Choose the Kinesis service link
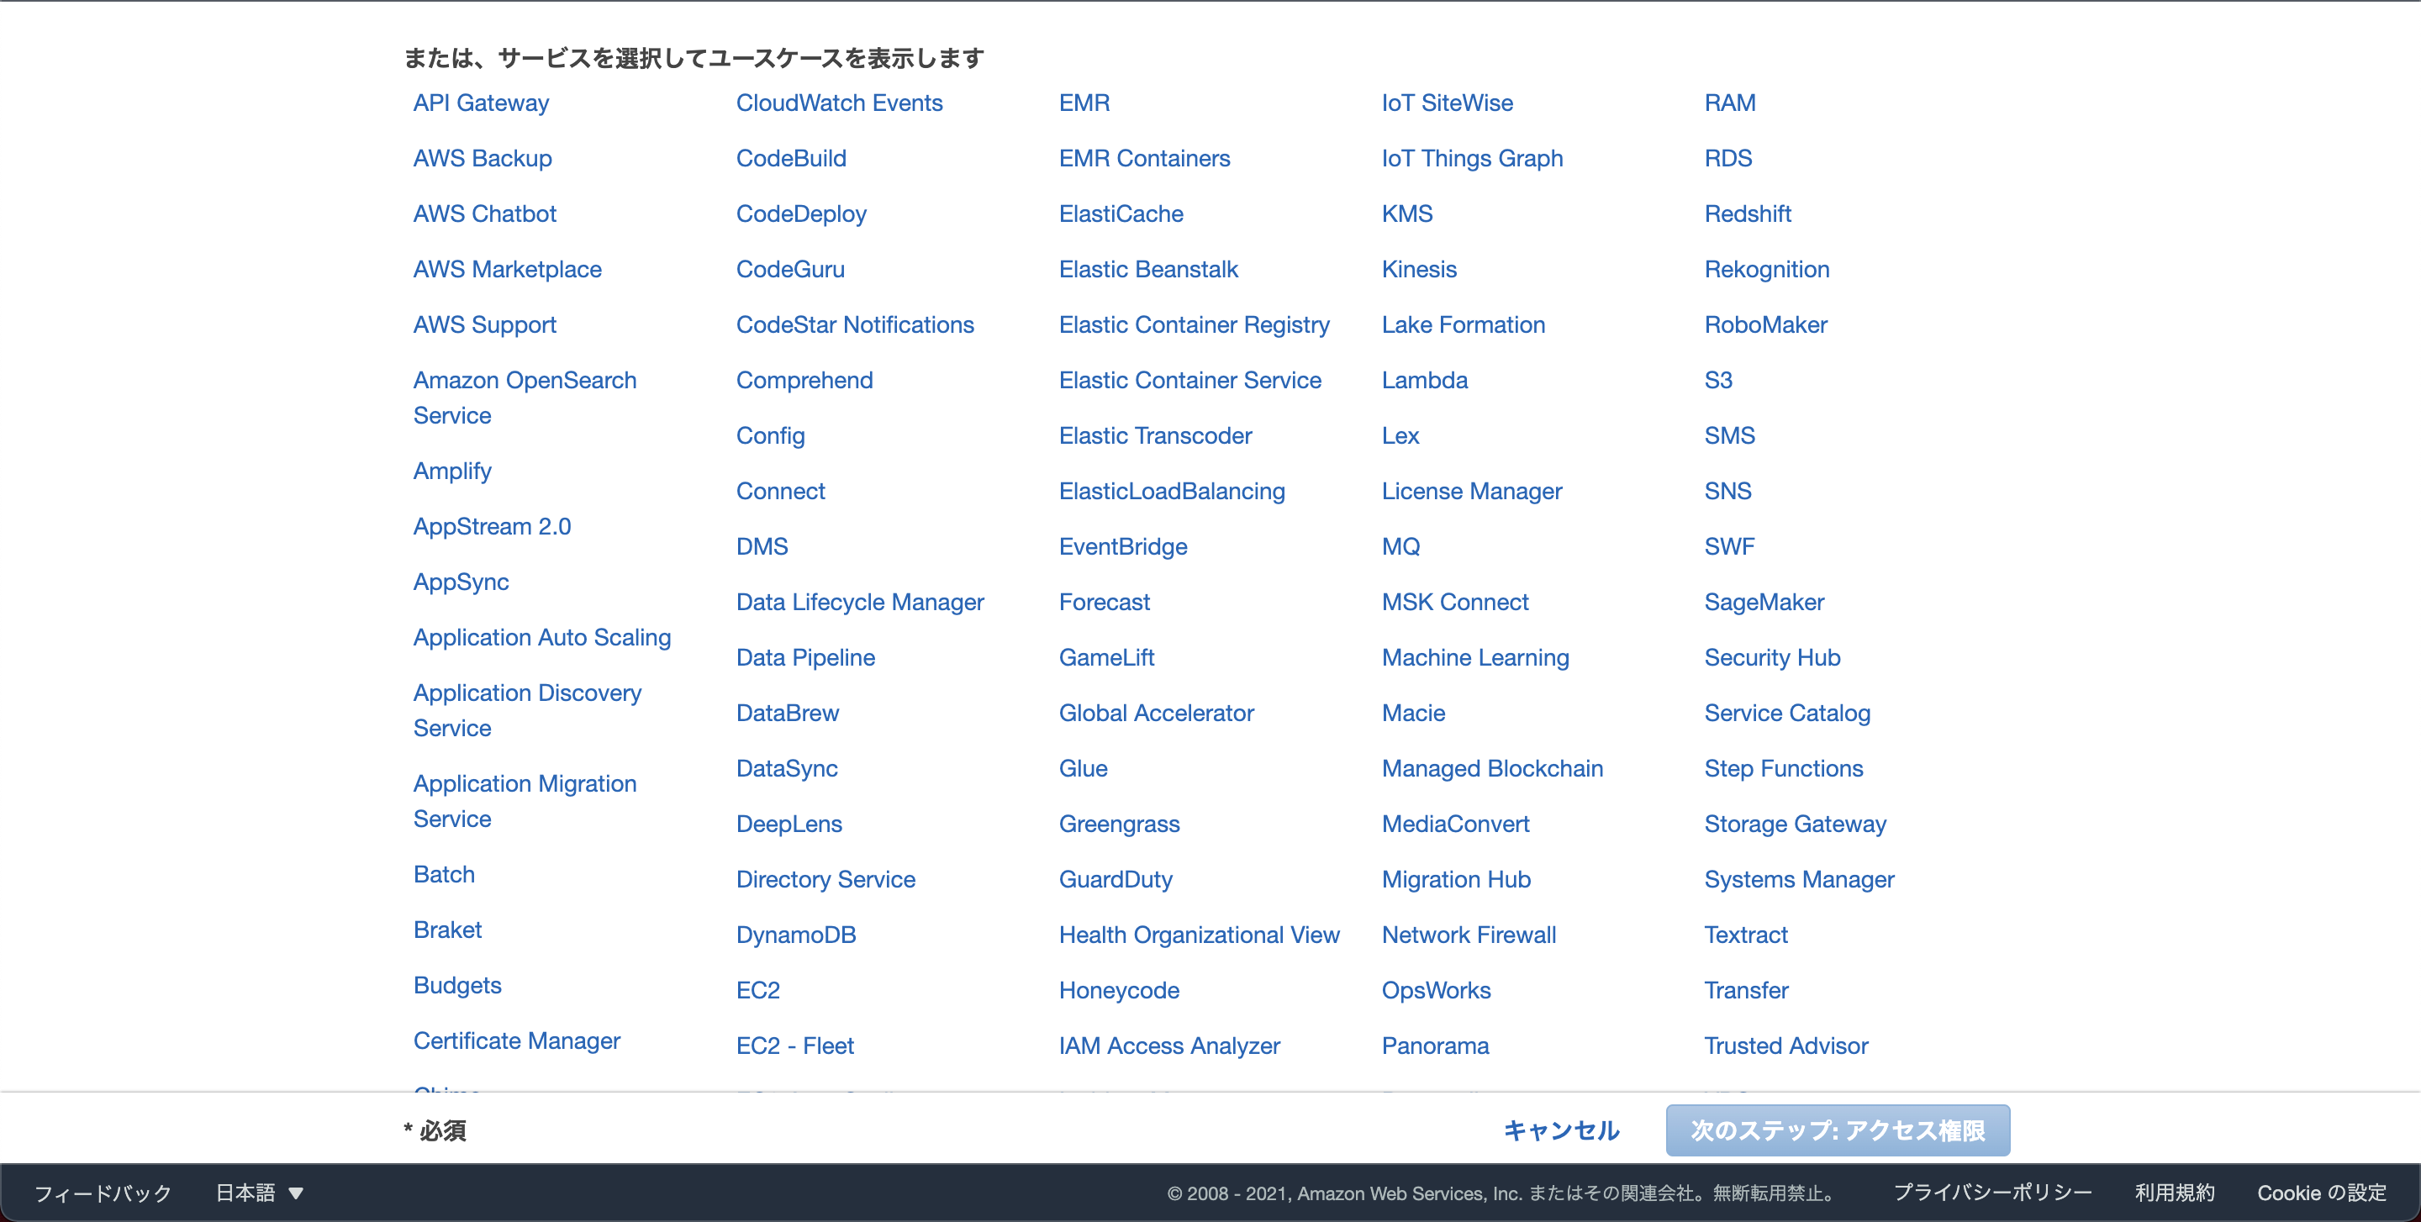The image size is (2421, 1222). click(1418, 270)
